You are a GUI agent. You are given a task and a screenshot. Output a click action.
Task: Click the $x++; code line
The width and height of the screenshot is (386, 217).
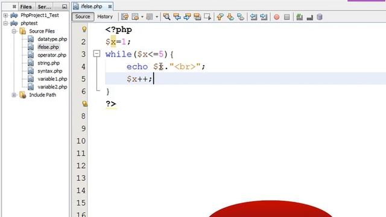pyautogui.click(x=139, y=79)
